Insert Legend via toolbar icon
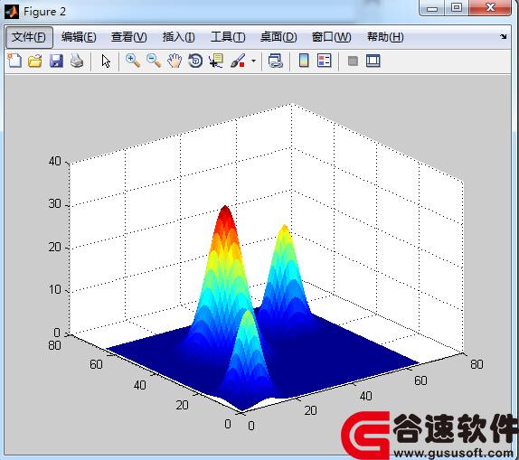Screen dimensions: 519x460 coord(324,61)
